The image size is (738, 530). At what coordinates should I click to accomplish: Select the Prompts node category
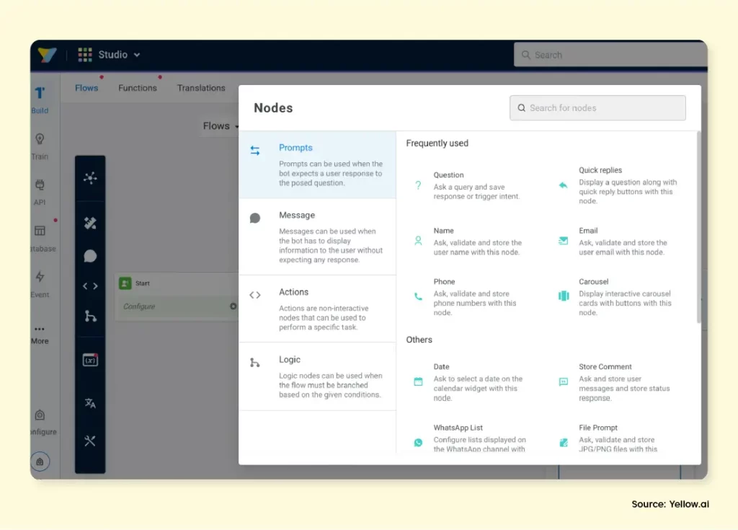(317, 165)
